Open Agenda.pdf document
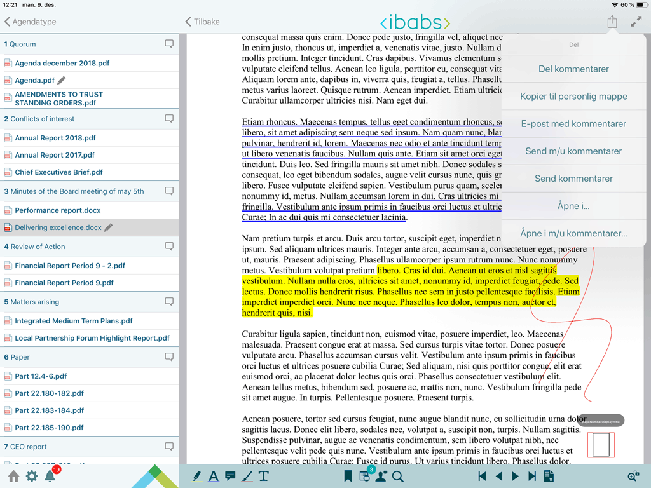Viewport: 651px width, 488px height. pos(89,80)
